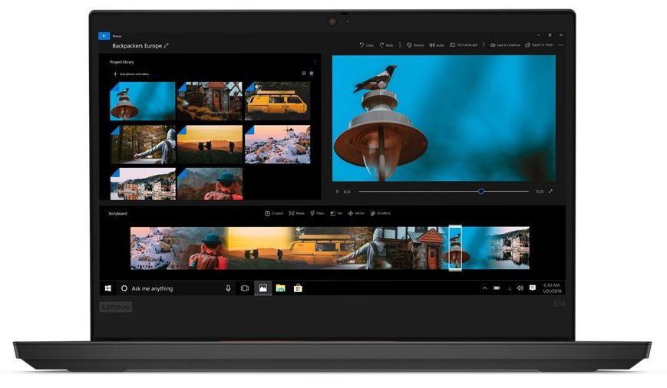
Task: Click the Redo icon in the toolbar
Action: point(382,45)
